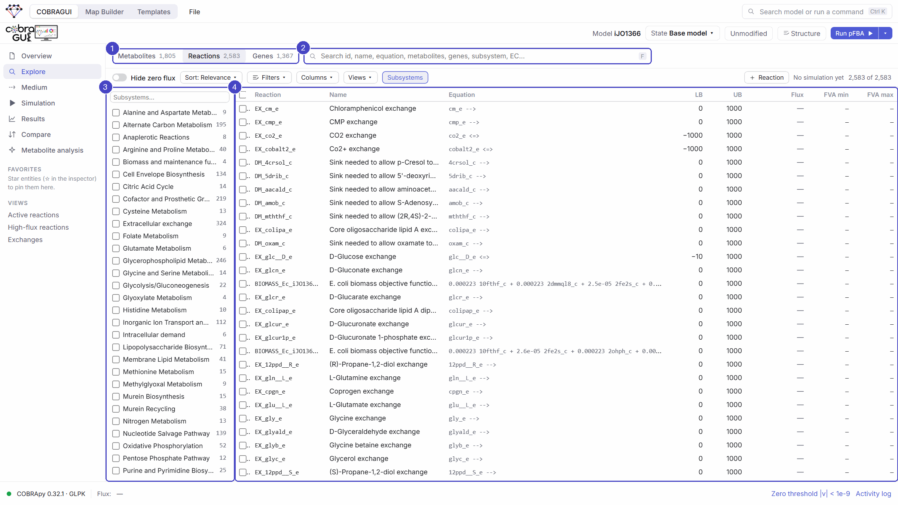This screenshot has width=898, height=505.
Task: Switch to the Genes tab
Action: [272, 56]
